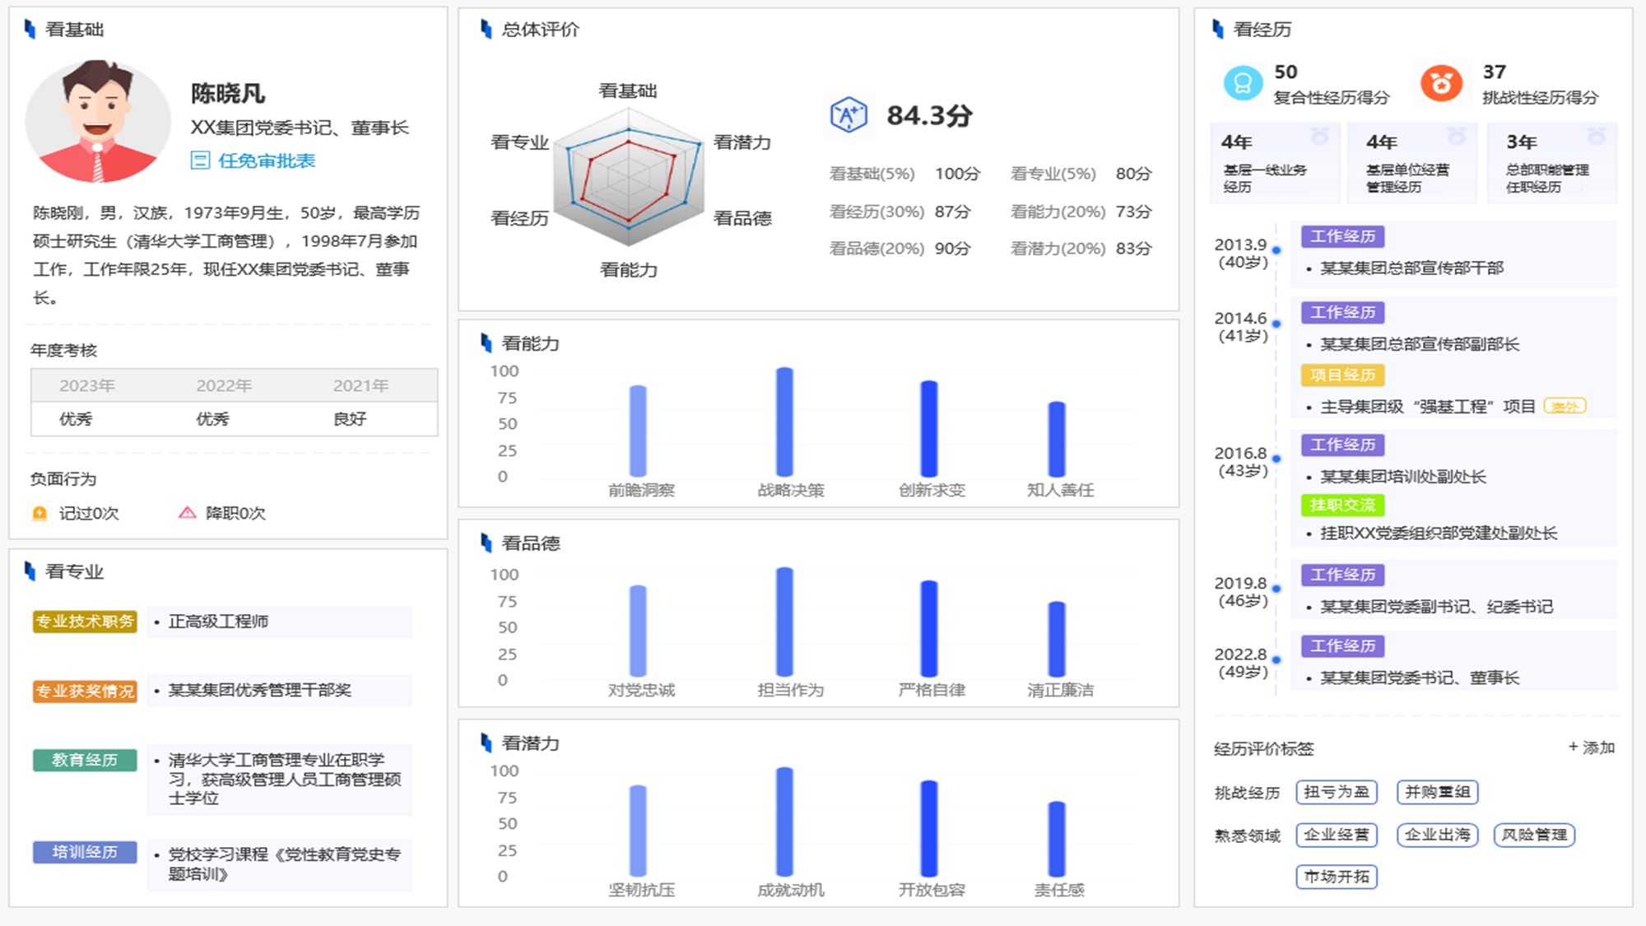1646x926 pixels.
Task: Click the 任免审批表 document icon
Action: pos(200,161)
